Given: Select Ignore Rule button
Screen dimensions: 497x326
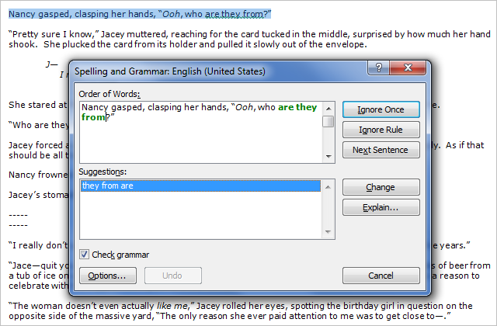Looking at the screenshot, I should (x=381, y=130).
